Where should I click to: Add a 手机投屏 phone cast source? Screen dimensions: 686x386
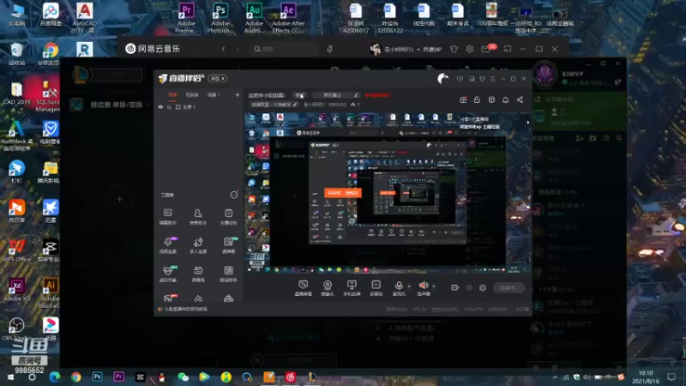[x=352, y=288]
